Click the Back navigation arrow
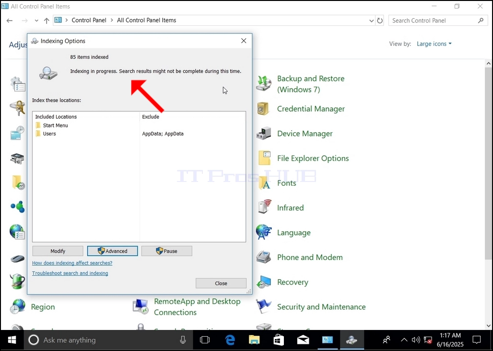This screenshot has height=351, width=493. [10, 21]
